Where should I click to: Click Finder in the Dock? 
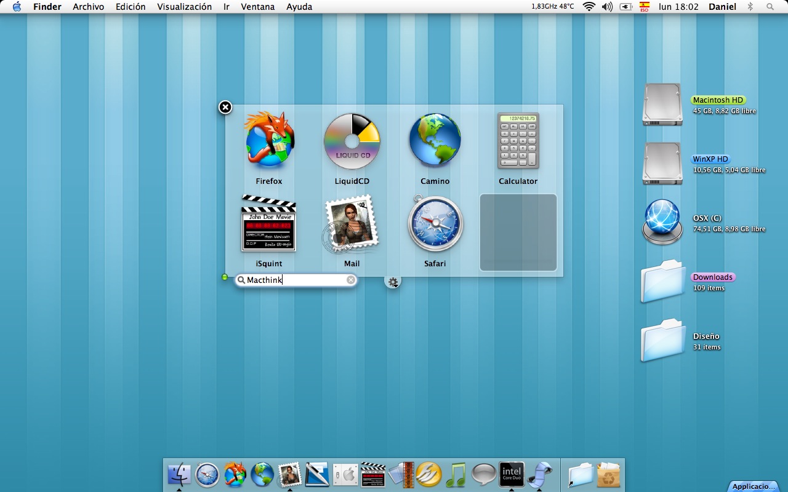(179, 475)
